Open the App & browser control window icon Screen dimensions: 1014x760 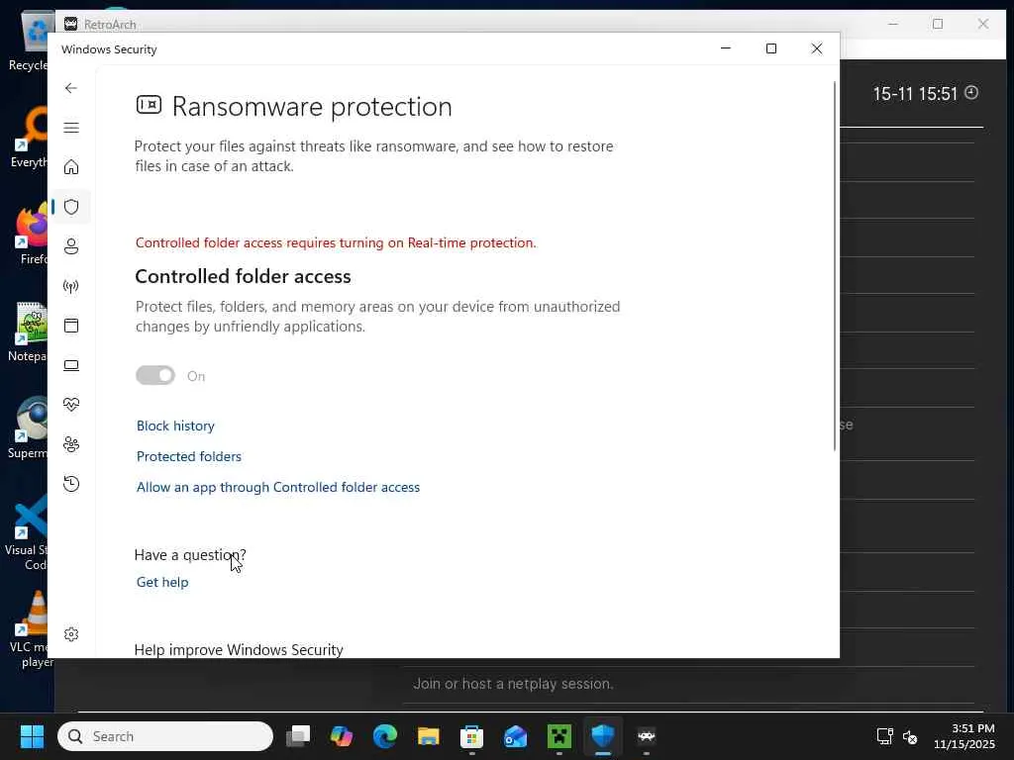(x=71, y=326)
